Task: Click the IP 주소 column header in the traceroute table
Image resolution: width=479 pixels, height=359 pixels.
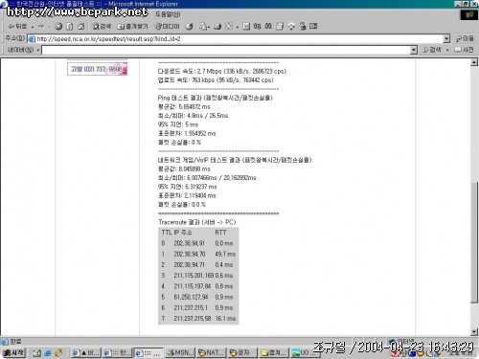Action: click(x=183, y=233)
